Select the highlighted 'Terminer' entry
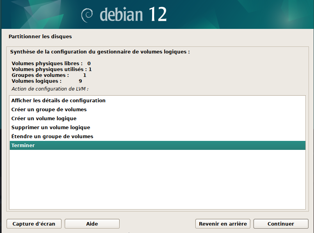Screen dimensions: 314x233 (158, 146)
